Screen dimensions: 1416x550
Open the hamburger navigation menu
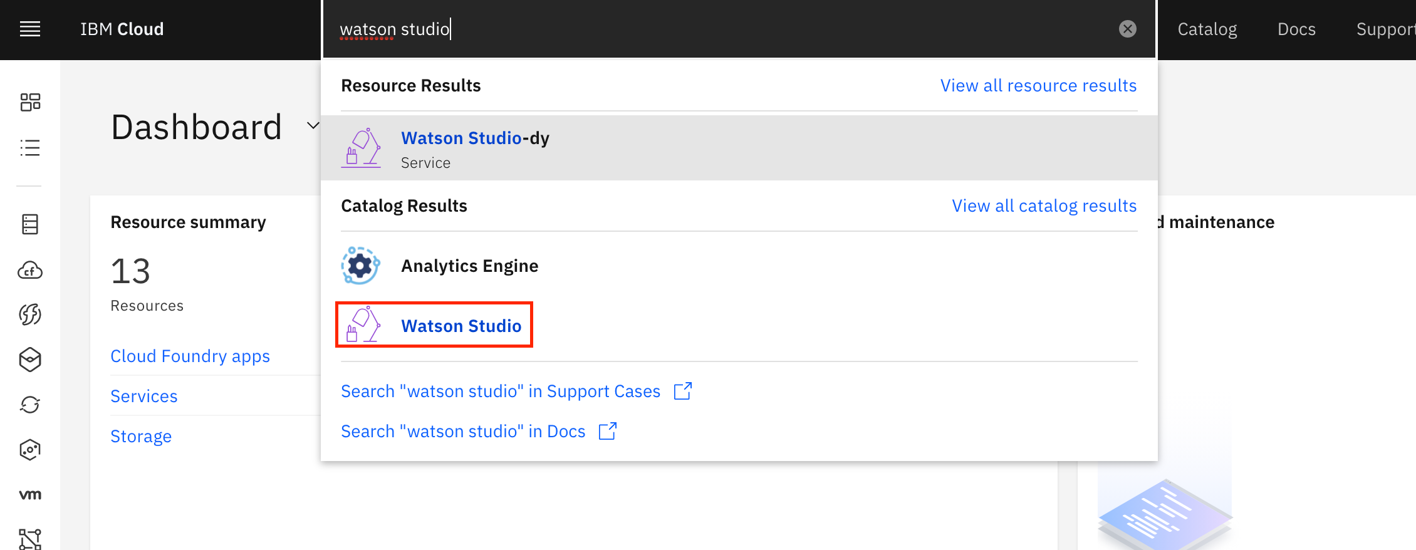pos(30,29)
